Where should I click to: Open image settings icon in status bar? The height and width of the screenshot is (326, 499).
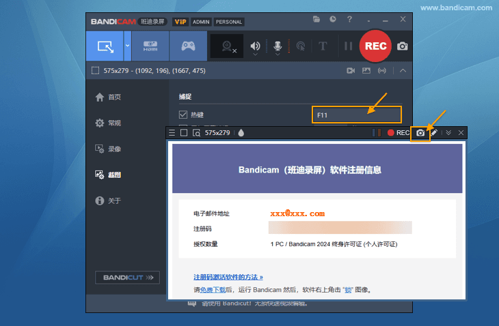click(366, 70)
